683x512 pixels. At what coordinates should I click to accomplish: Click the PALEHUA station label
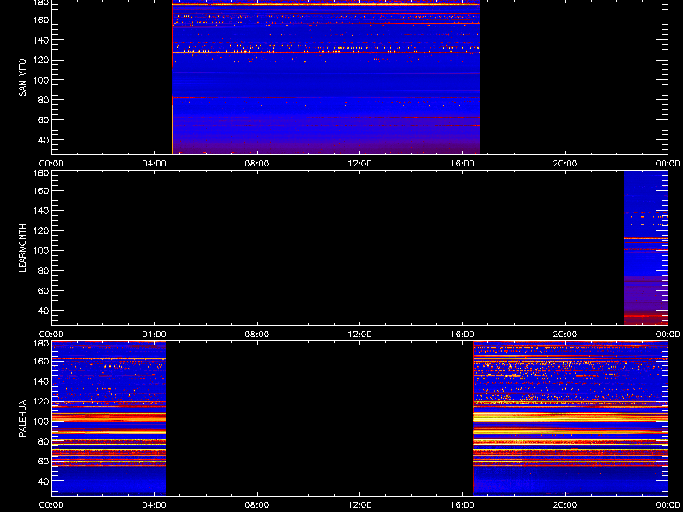[22, 418]
